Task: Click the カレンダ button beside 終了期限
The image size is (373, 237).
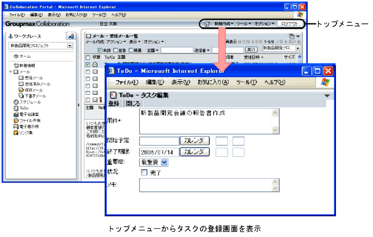Action: pos(194,152)
